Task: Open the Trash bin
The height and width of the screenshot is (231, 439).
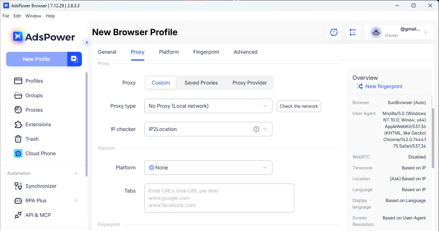Action: (18, 139)
